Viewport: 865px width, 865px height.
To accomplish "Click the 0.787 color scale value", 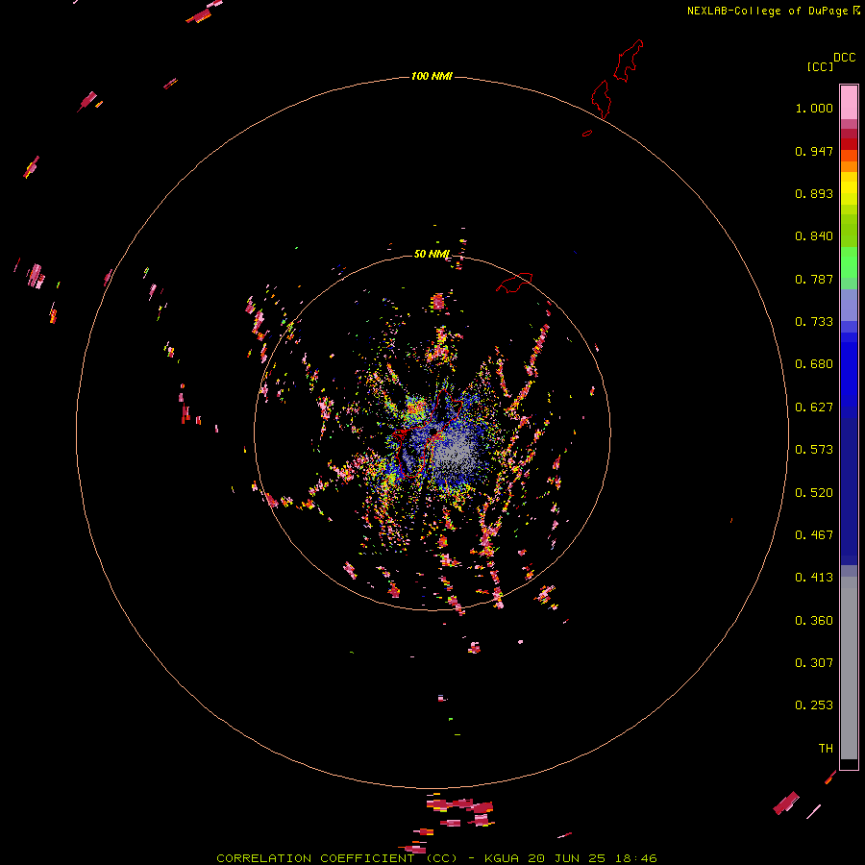I will pyautogui.click(x=814, y=279).
